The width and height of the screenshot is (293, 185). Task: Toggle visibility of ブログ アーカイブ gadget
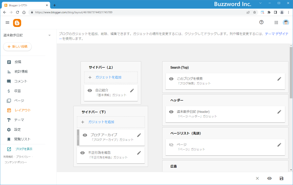pos(85,135)
